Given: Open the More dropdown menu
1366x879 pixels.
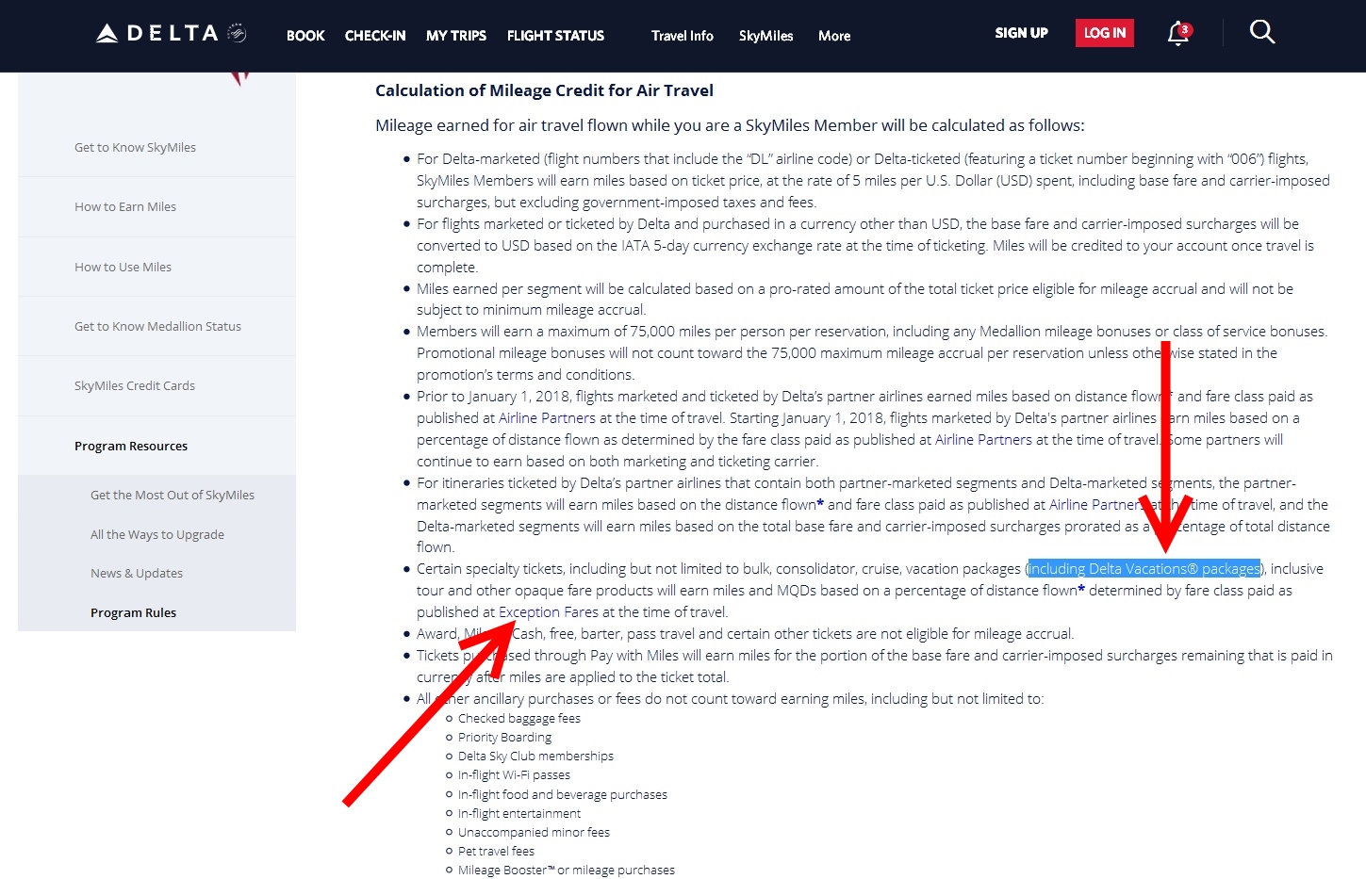Looking at the screenshot, I should pyautogui.click(x=832, y=36).
